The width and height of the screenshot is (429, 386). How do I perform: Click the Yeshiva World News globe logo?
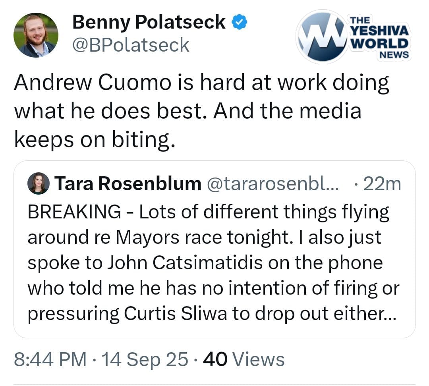click(322, 36)
